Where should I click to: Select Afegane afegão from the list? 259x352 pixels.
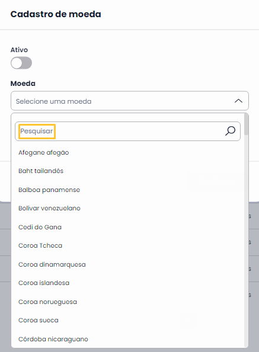(x=43, y=153)
